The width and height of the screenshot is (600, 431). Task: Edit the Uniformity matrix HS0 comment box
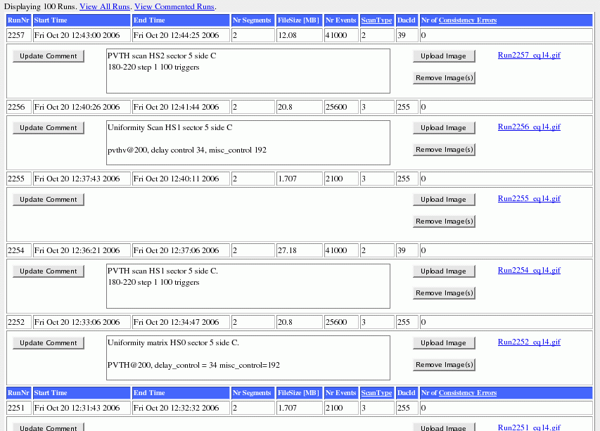tap(248, 358)
